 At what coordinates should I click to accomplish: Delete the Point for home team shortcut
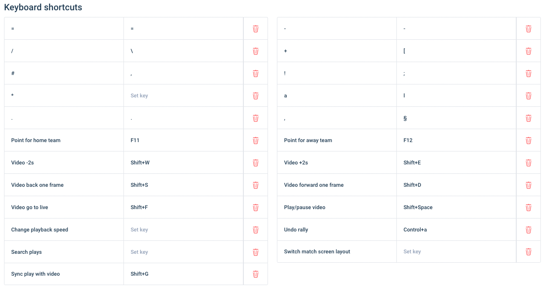[255, 140]
